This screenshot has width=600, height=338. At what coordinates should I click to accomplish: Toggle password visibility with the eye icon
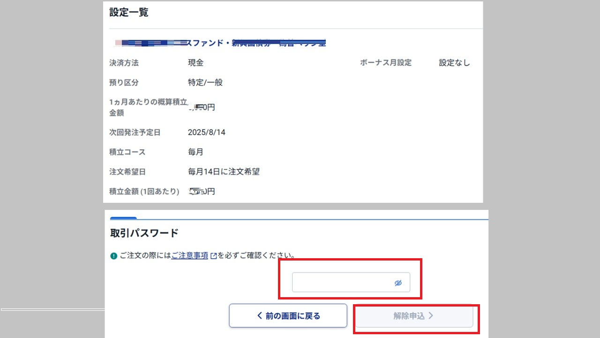tap(398, 283)
